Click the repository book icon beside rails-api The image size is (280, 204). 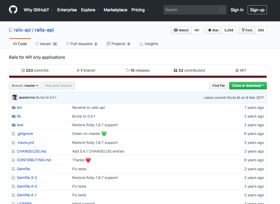[x=11, y=30]
